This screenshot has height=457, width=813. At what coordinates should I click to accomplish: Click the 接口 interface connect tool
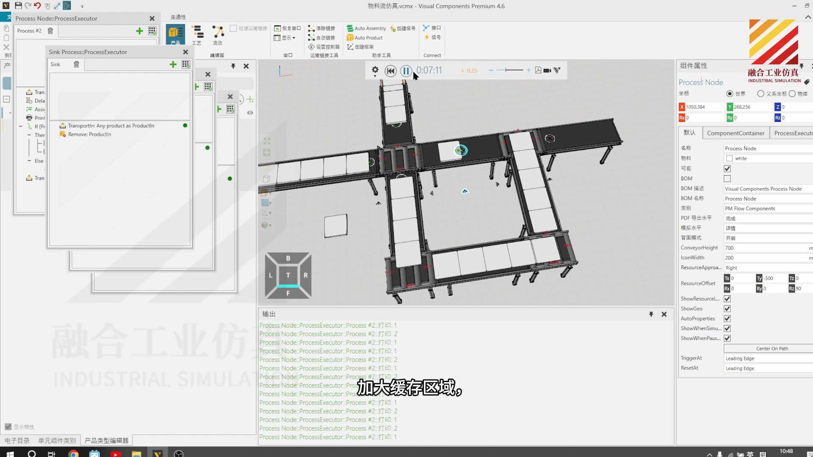[x=432, y=28]
